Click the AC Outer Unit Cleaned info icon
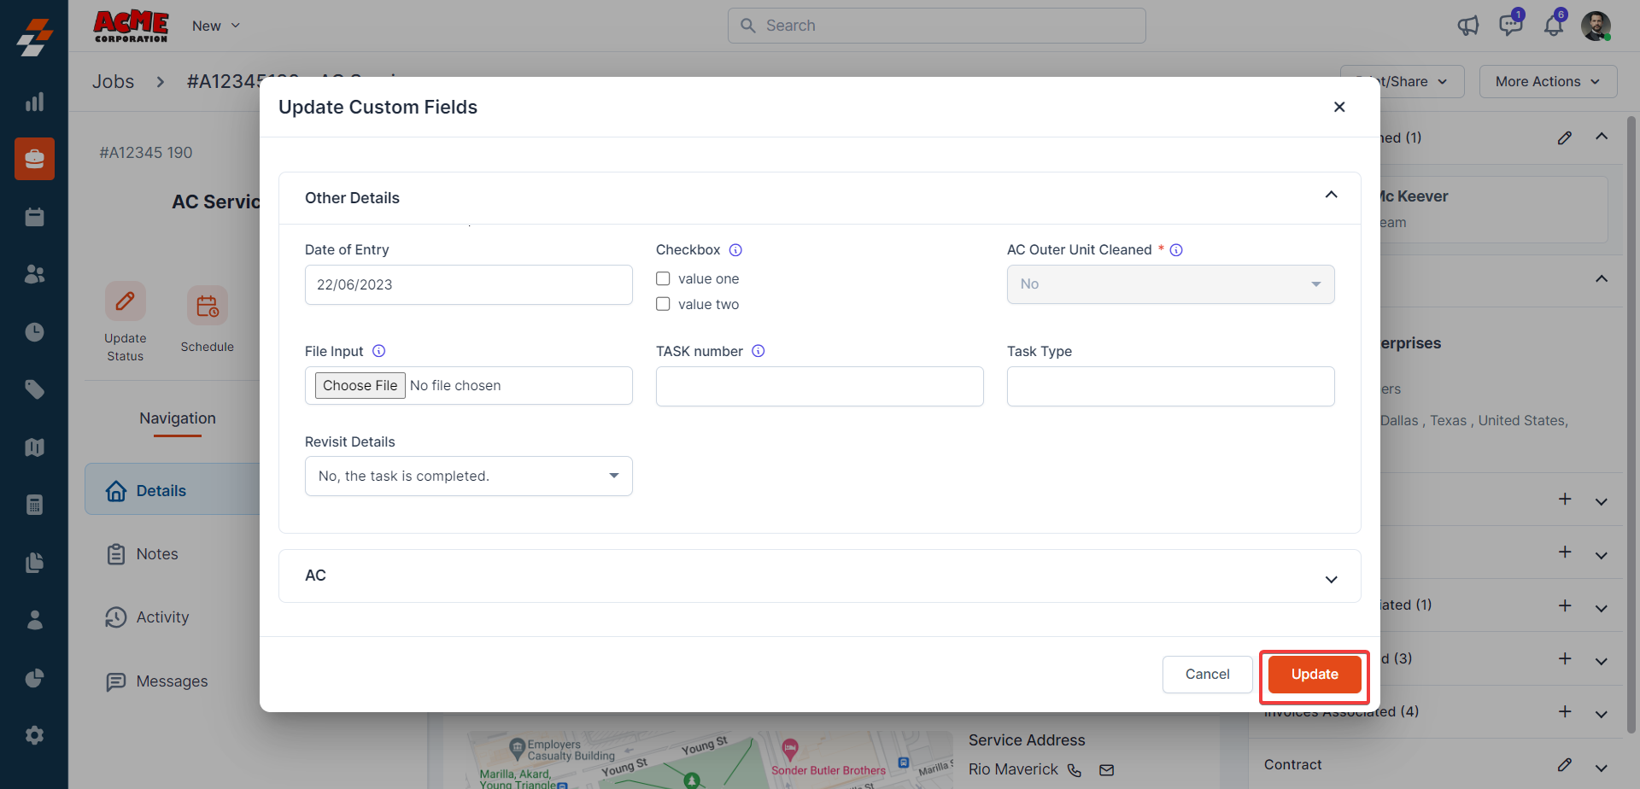The height and width of the screenshot is (789, 1640). tap(1176, 250)
